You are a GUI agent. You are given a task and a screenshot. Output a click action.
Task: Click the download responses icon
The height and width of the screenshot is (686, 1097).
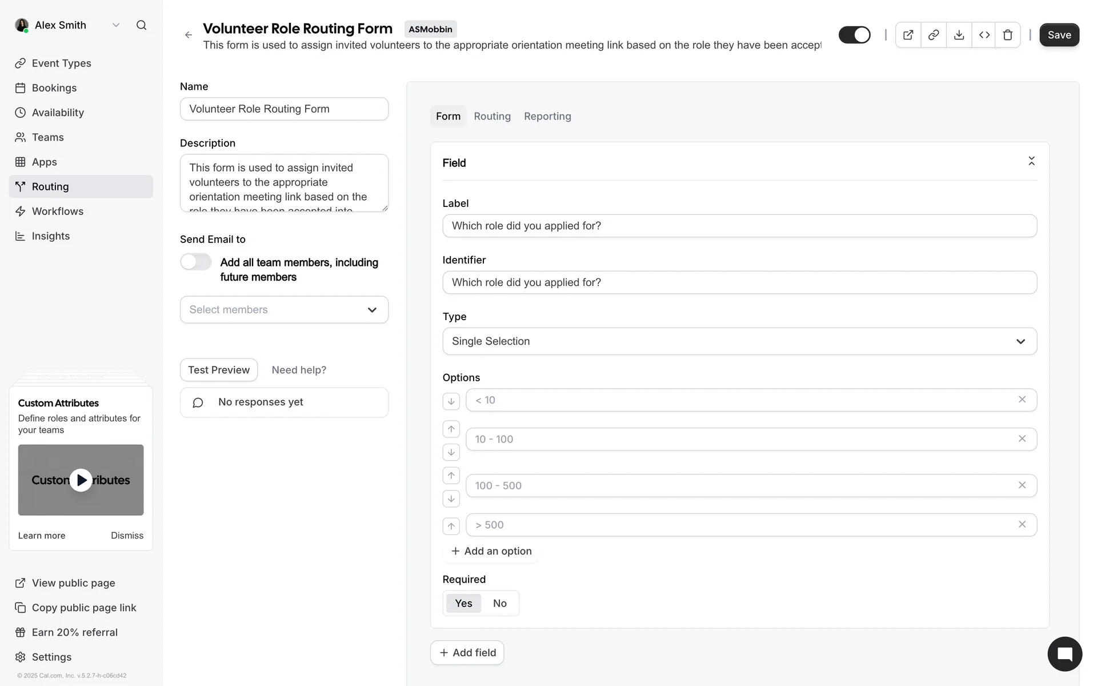coord(959,35)
